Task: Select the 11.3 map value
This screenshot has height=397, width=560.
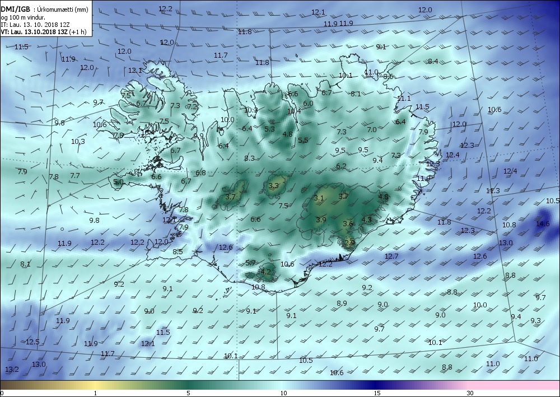Action: point(493,191)
